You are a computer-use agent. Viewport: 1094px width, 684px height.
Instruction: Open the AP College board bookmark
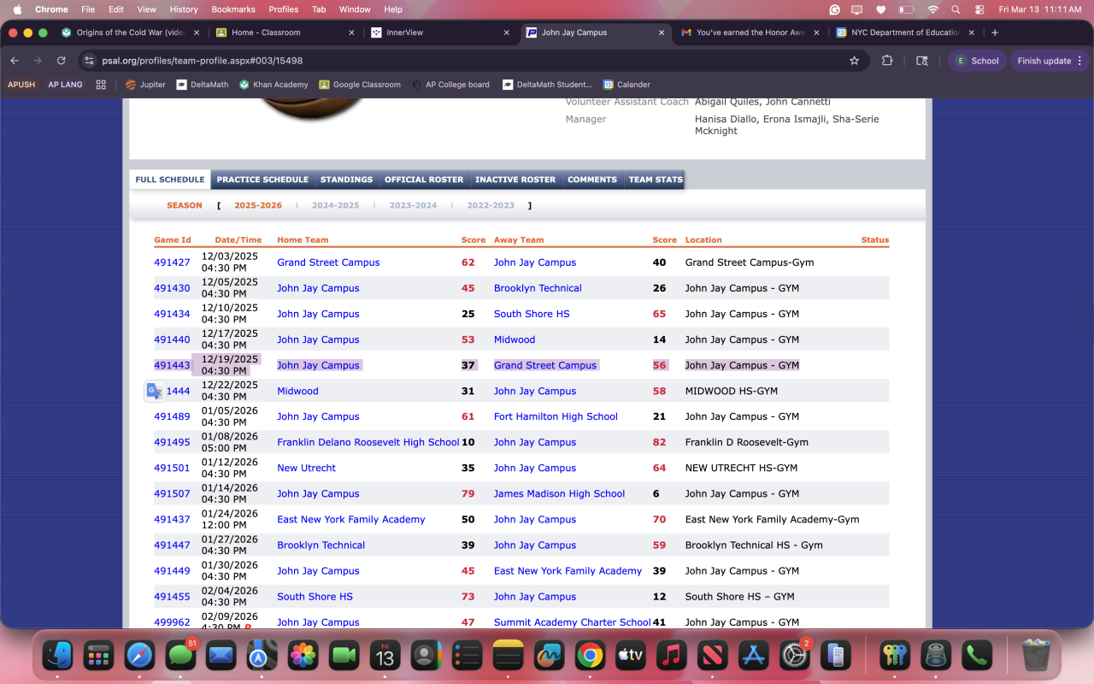tap(450, 85)
